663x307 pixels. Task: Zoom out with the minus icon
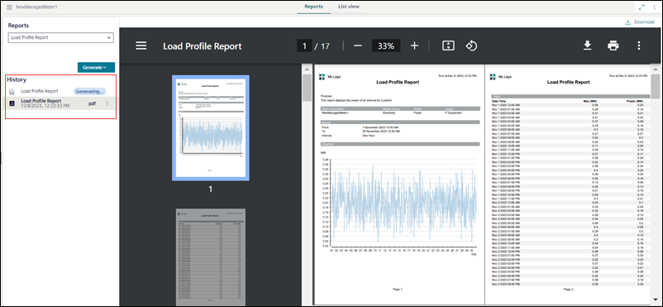pos(358,46)
